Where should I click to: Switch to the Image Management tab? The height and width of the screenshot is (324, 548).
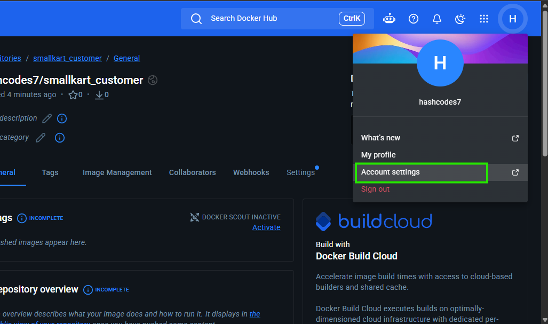point(117,172)
